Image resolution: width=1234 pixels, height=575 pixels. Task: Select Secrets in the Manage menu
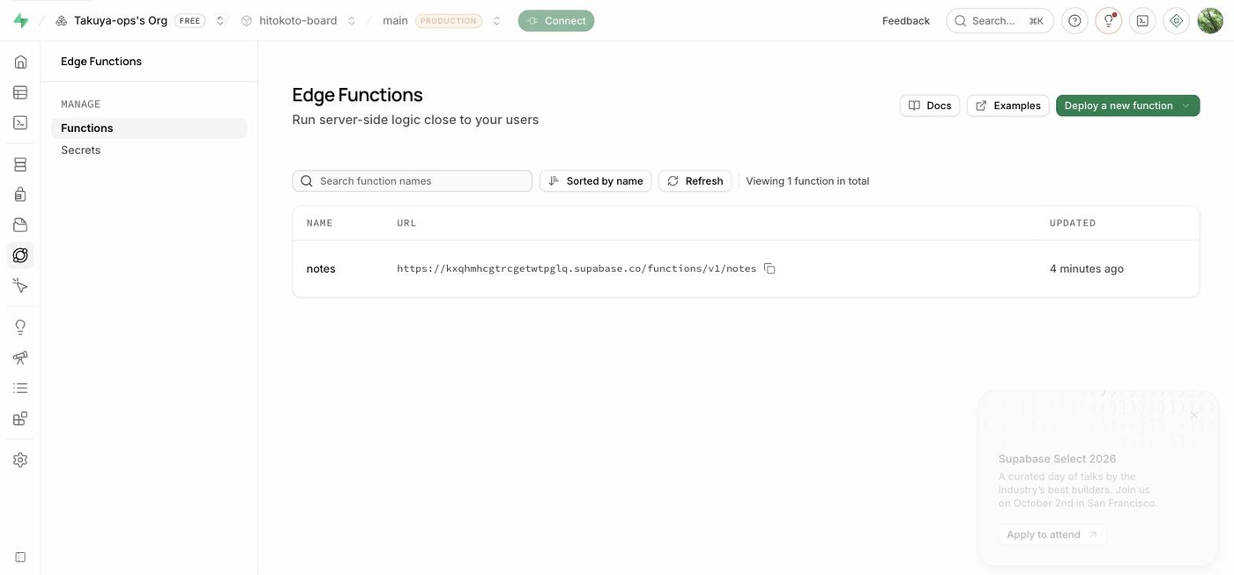[x=149, y=151]
